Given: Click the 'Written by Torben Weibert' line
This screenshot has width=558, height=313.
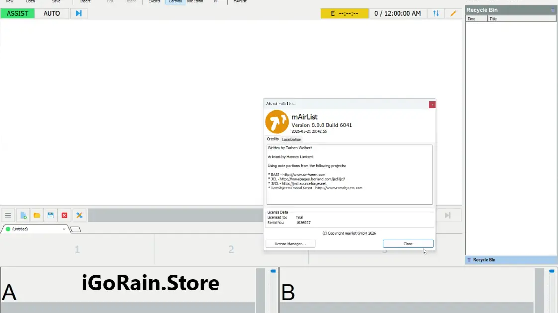Looking at the screenshot, I should 289,148.
